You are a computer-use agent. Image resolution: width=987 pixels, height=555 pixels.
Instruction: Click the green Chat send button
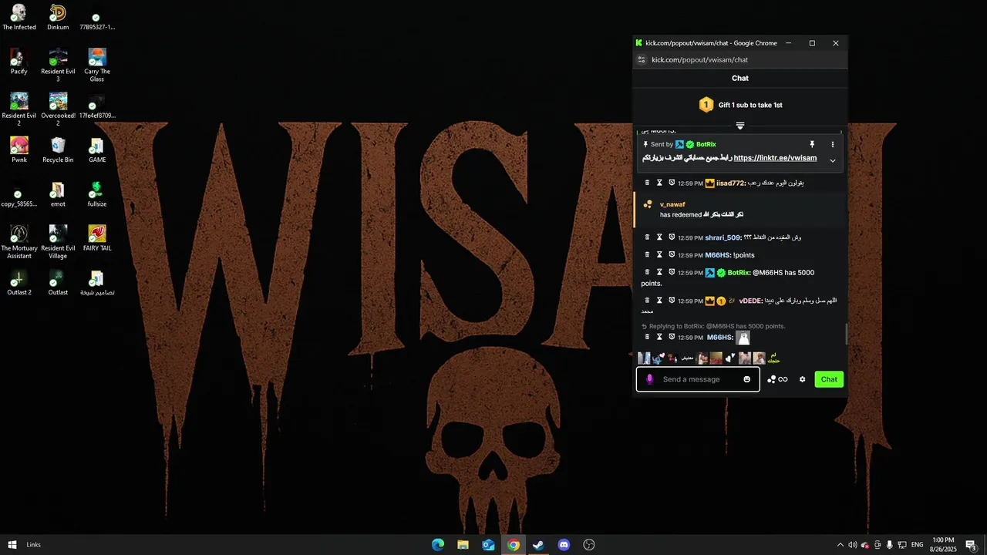coord(829,379)
